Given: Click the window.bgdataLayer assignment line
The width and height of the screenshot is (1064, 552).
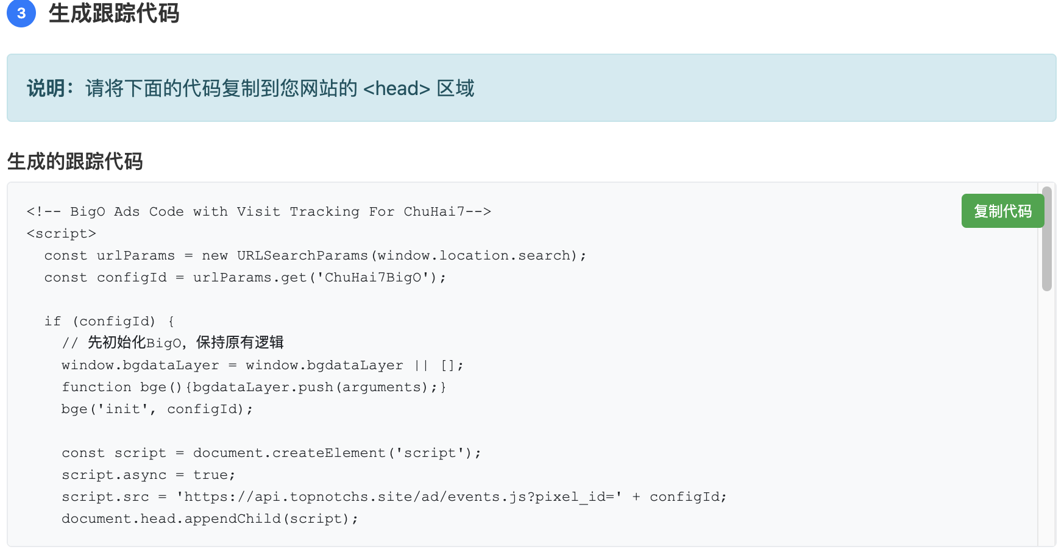Looking at the screenshot, I should point(262,365).
